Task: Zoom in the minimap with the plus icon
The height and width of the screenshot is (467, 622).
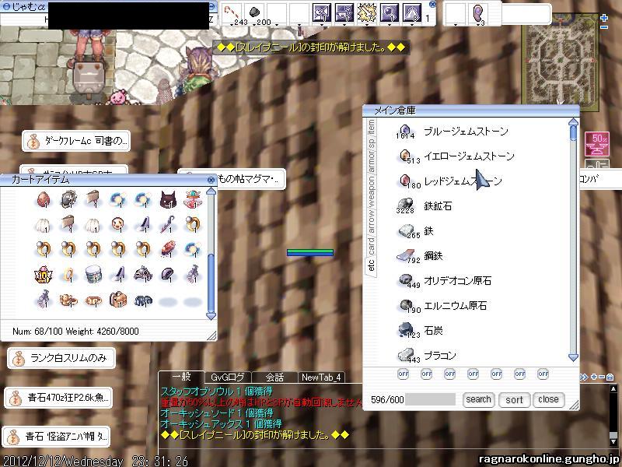Action: [604, 18]
